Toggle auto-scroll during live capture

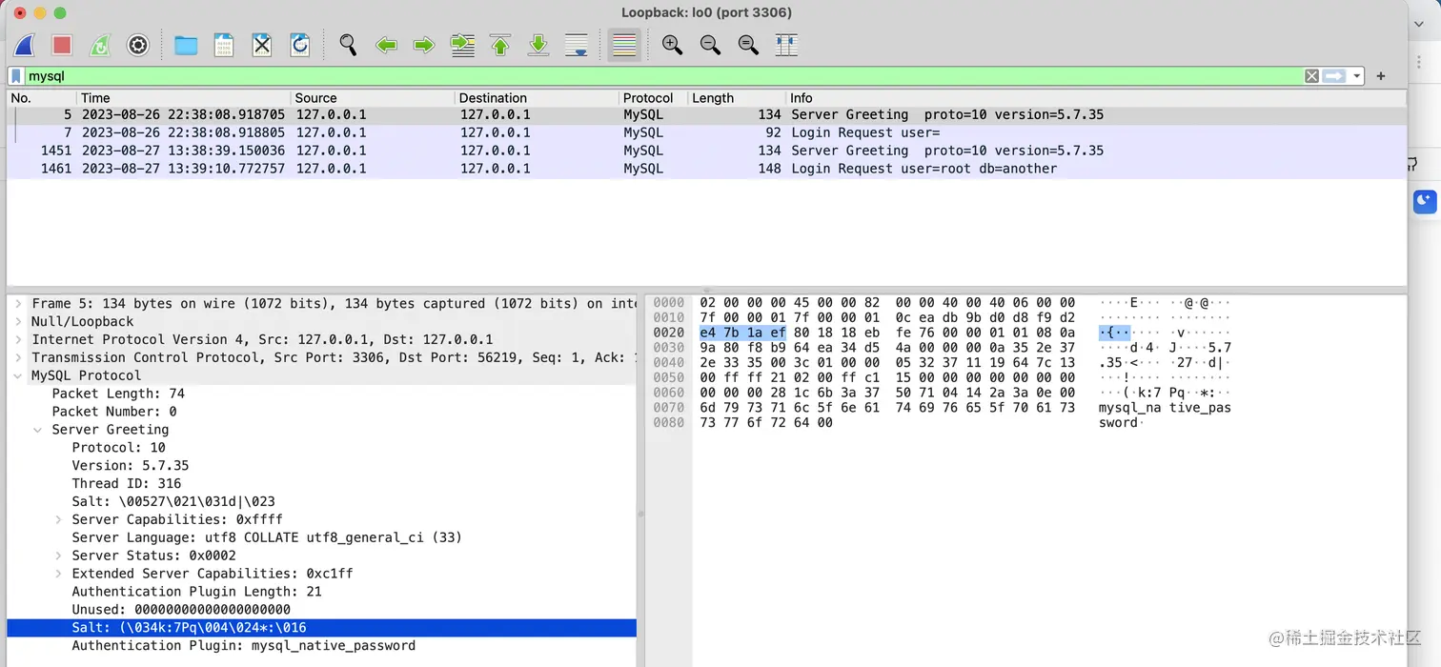click(577, 45)
